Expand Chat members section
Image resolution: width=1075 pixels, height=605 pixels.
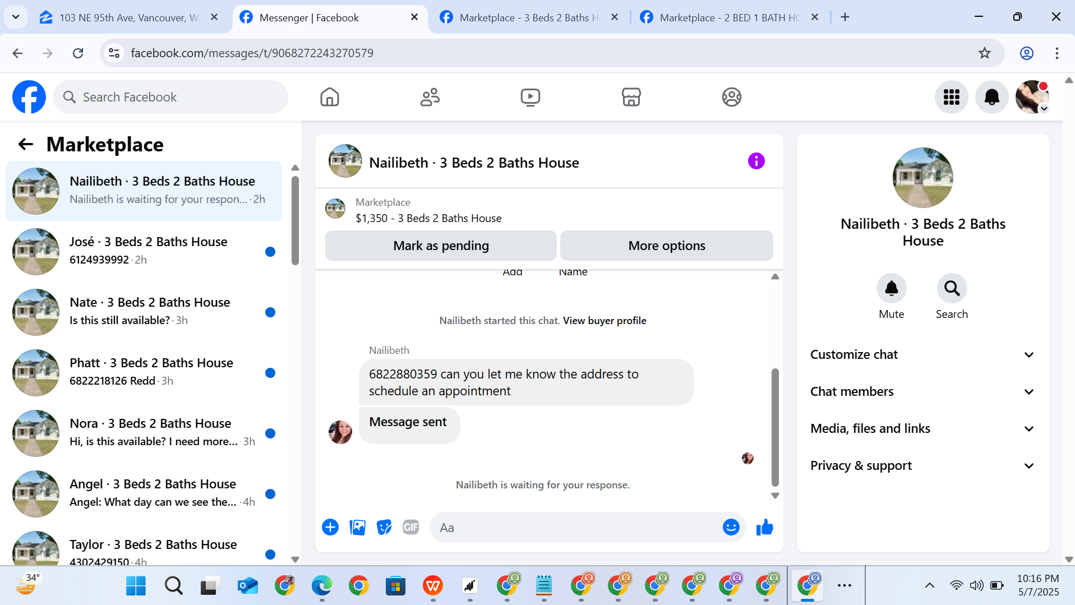click(x=922, y=391)
